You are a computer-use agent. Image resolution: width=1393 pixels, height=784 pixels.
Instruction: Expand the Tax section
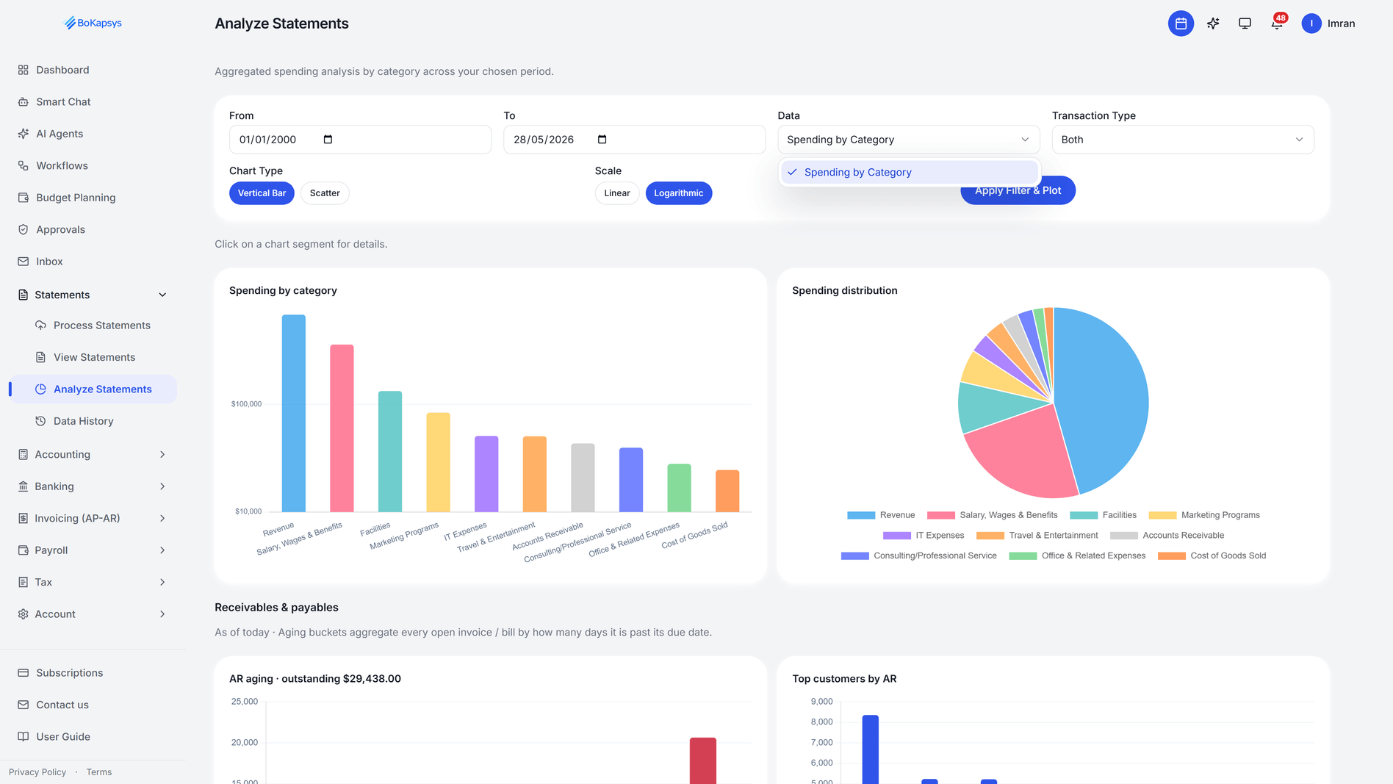point(93,582)
